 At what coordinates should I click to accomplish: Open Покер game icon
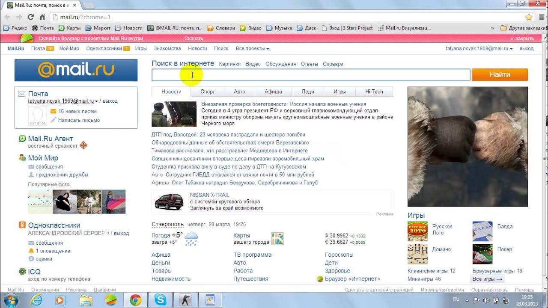pyautogui.click(x=482, y=254)
